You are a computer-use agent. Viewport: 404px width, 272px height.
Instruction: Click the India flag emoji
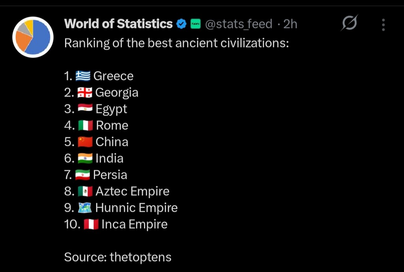pos(85,159)
